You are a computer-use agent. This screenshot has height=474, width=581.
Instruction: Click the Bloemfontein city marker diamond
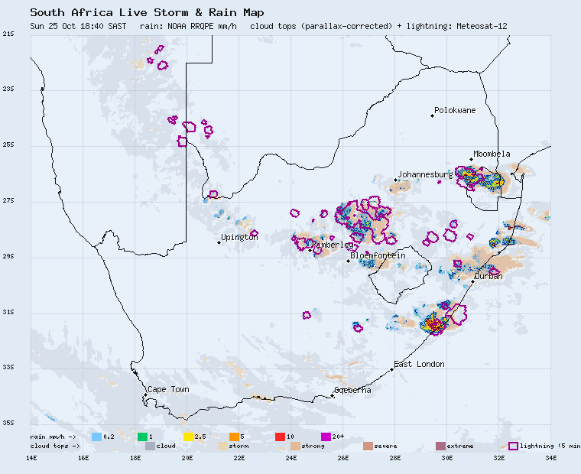point(349,261)
